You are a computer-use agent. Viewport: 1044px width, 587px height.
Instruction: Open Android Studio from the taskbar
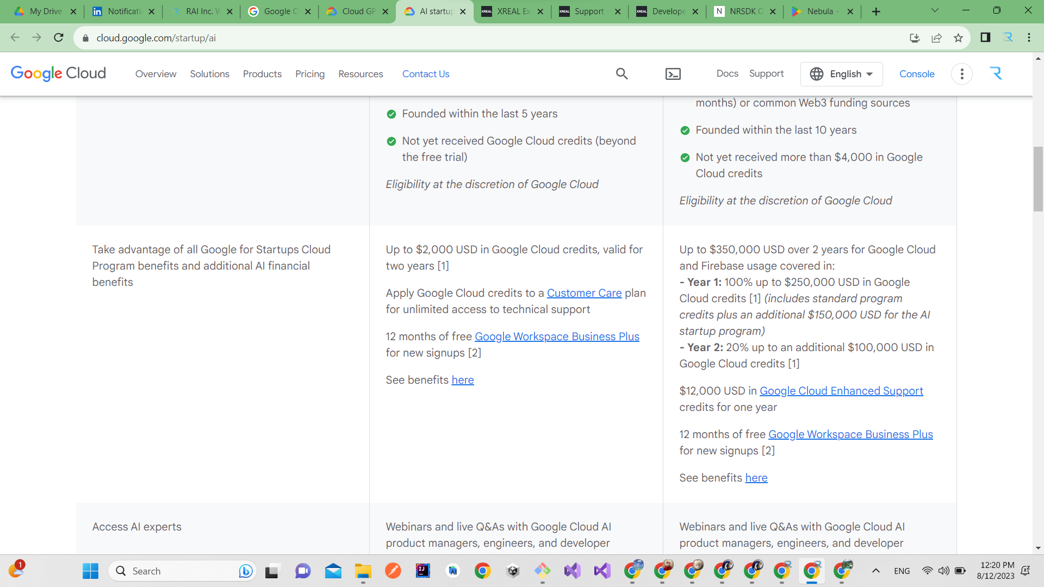(x=453, y=571)
